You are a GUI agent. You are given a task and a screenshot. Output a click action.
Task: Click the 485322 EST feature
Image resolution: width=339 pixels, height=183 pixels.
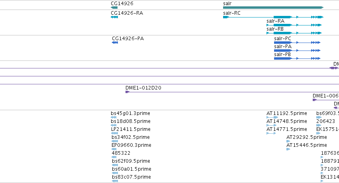[x=114, y=157]
